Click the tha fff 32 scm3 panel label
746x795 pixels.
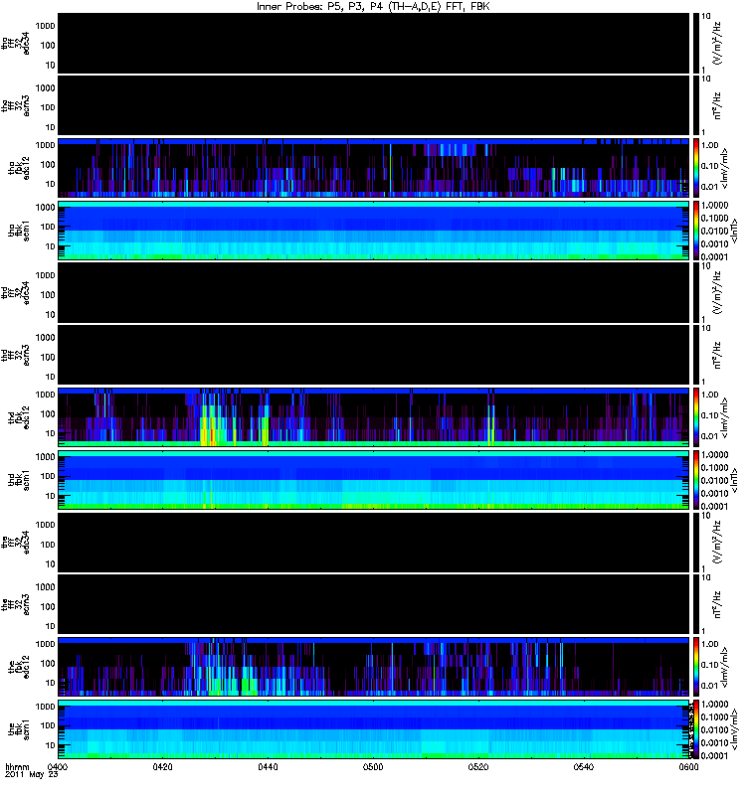[x=16, y=106]
